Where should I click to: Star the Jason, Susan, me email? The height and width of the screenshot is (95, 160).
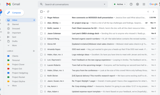click(45, 81)
